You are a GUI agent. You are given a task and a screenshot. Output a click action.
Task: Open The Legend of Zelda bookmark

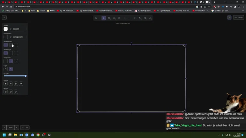(x=162, y=11)
